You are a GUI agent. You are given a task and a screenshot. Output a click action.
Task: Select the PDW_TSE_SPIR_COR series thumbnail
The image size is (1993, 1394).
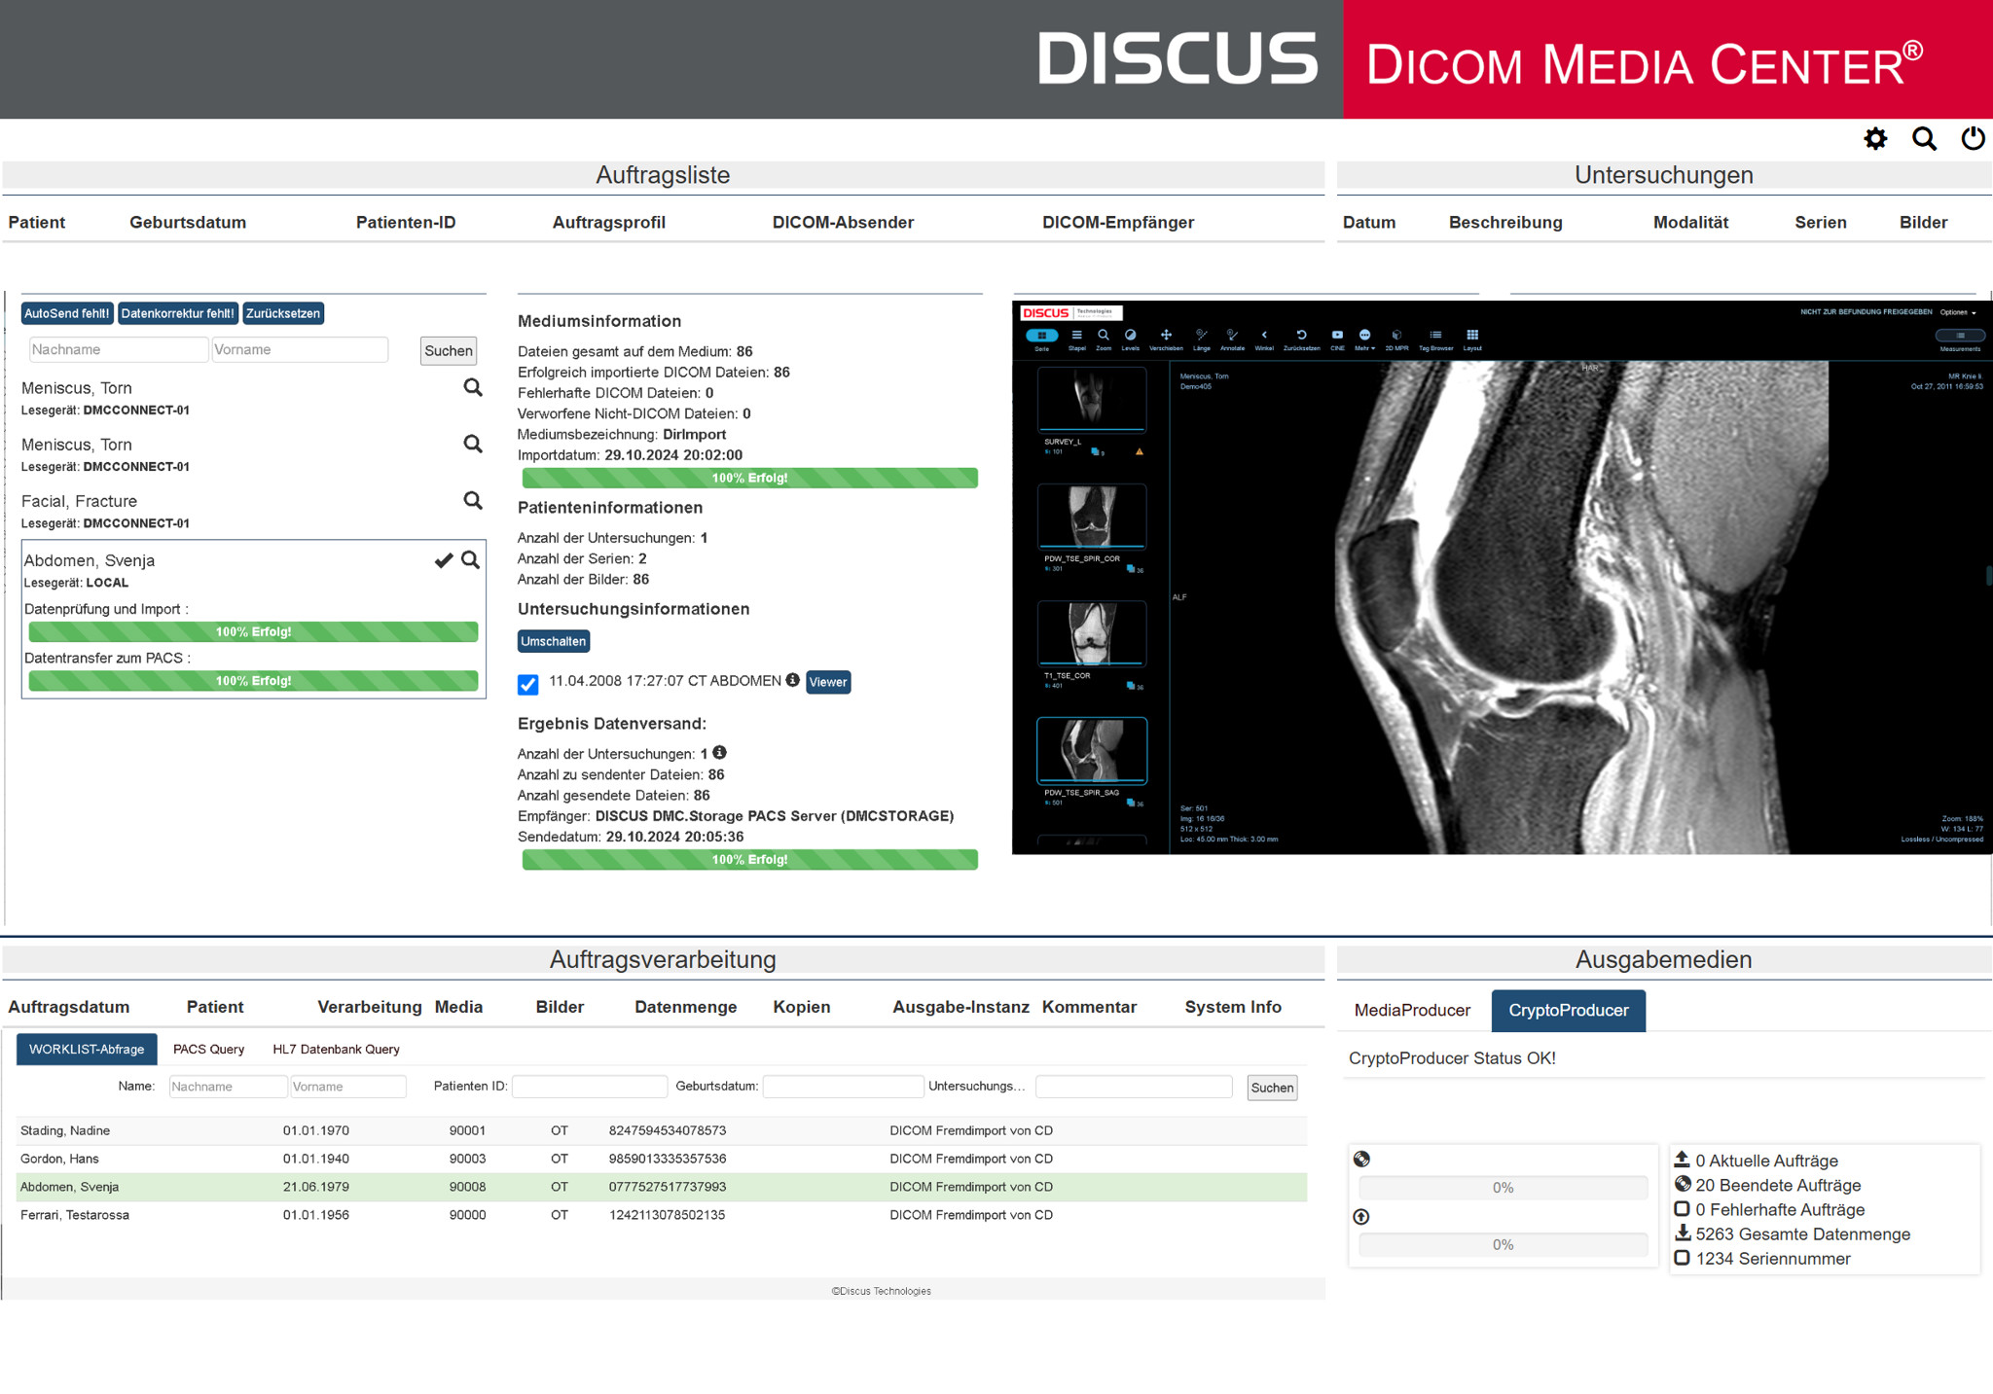coord(1092,516)
